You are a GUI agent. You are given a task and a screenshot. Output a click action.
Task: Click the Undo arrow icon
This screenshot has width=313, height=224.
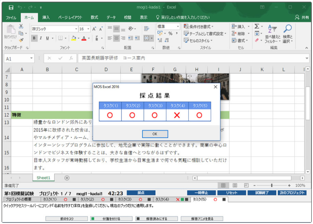[20, 7]
